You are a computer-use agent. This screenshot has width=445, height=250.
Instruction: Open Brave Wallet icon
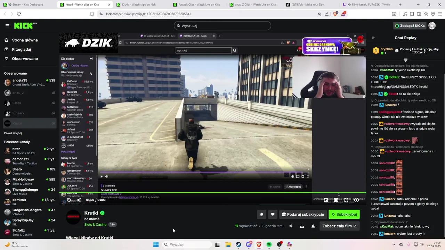pyautogui.click(x=419, y=14)
